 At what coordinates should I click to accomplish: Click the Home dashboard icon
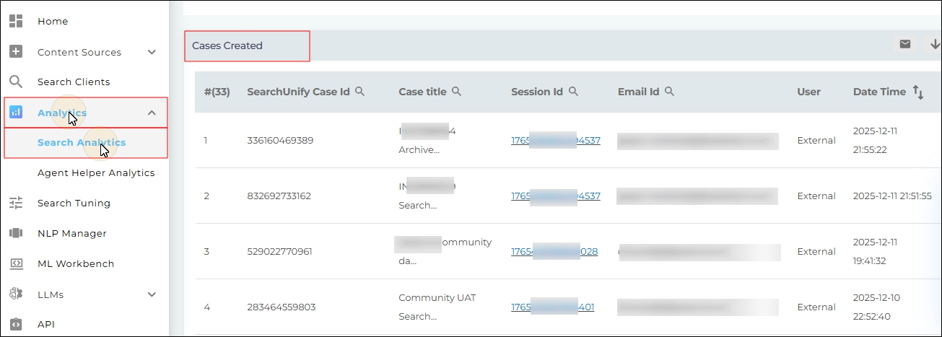coord(16,21)
